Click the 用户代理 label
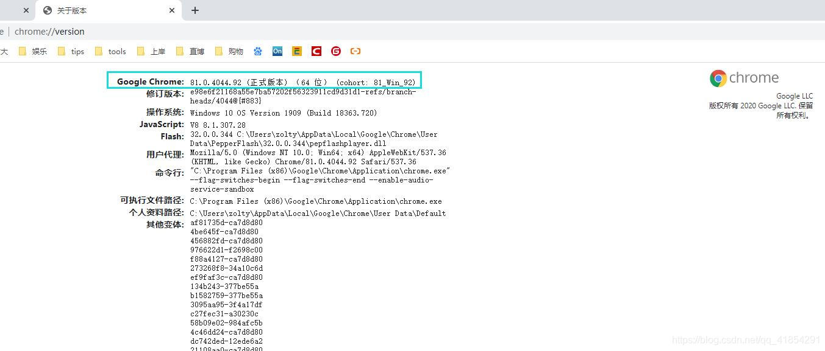825x351 pixels. pyautogui.click(x=165, y=155)
